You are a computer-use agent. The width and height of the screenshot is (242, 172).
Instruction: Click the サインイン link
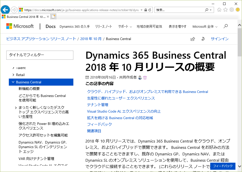click(220, 39)
